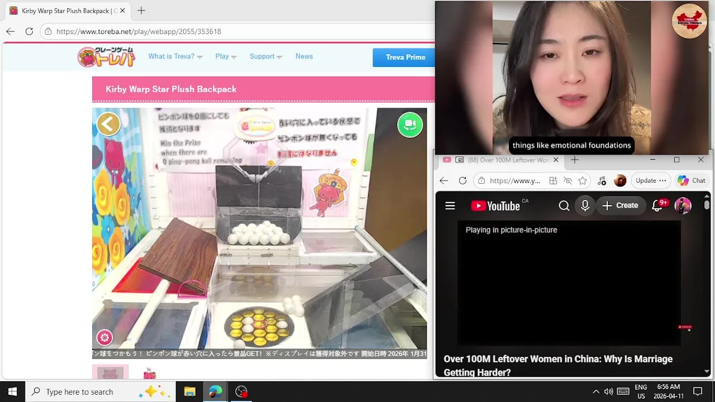
Task: Click tracking prevention eye icon in address bar
Action: [568, 180]
